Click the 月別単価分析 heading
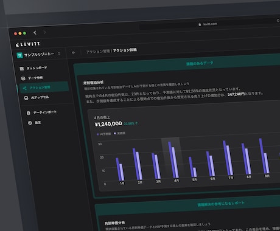This screenshot has height=231, width=280. [114, 223]
